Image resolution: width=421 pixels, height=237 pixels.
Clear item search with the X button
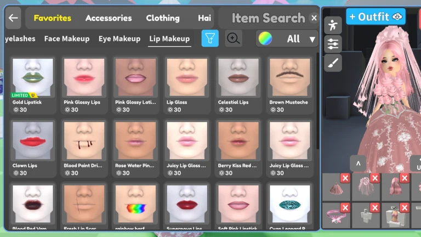(314, 18)
